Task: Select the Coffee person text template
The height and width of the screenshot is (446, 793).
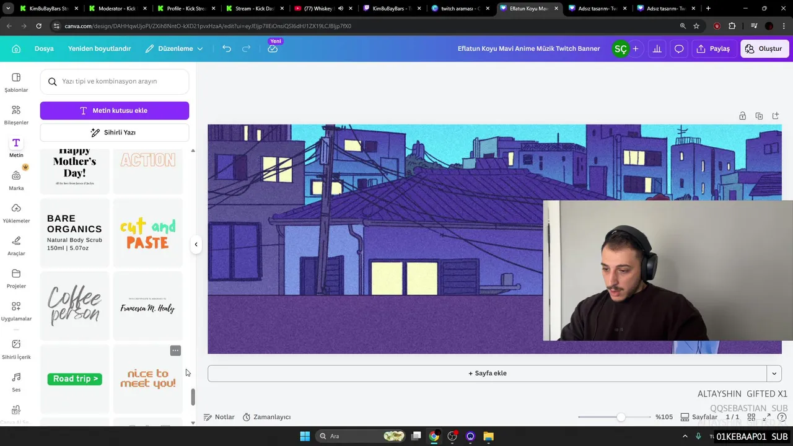Action: pyautogui.click(x=74, y=306)
